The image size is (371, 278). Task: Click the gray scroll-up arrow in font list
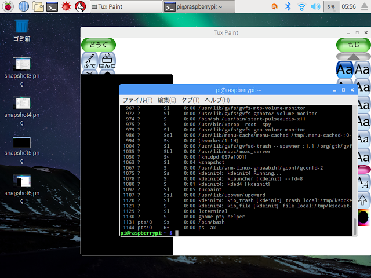point(354,56)
